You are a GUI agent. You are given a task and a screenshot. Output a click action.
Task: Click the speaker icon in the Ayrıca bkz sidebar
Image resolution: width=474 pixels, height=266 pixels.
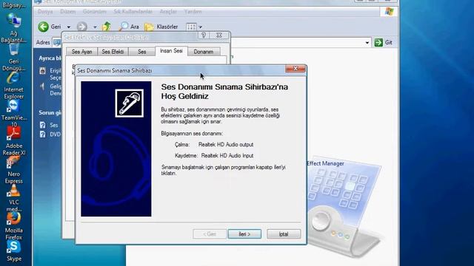click(x=43, y=87)
